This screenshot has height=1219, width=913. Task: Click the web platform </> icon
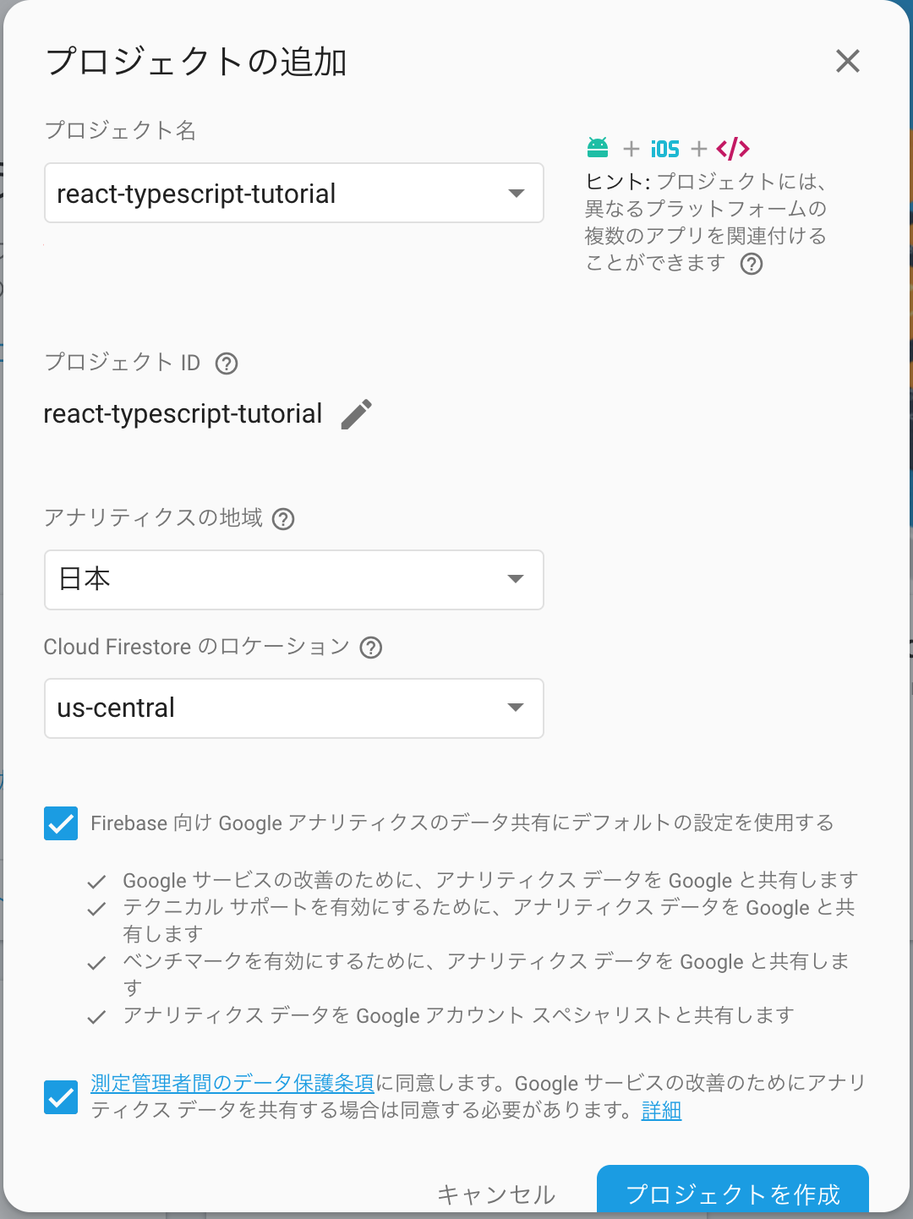coord(732,147)
